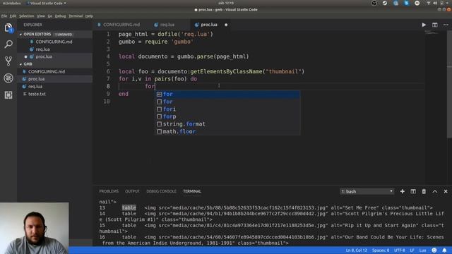
Task: Pick the 'forp' snippet suggestion
Action: [227, 116]
